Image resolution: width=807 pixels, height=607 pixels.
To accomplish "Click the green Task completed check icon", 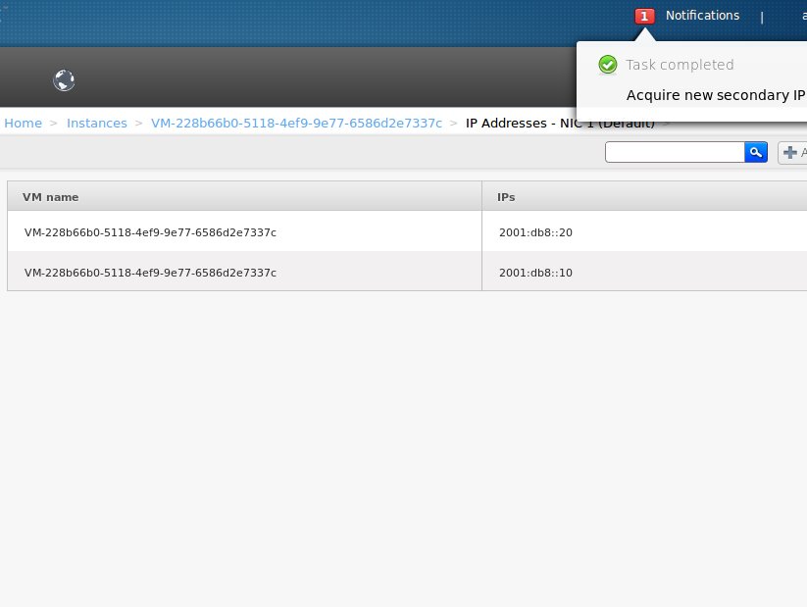I will click(x=607, y=65).
